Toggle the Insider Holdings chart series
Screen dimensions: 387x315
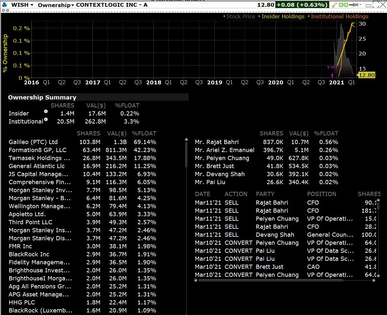coord(283,16)
